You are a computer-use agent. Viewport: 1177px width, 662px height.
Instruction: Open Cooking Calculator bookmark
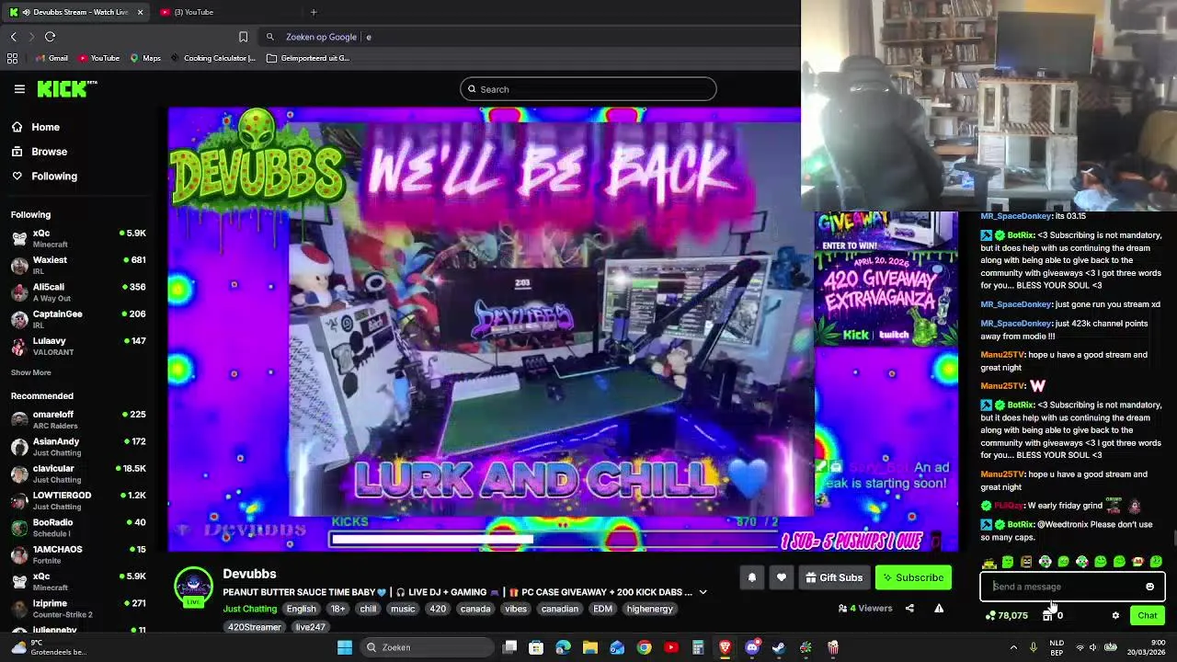point(212,58)
